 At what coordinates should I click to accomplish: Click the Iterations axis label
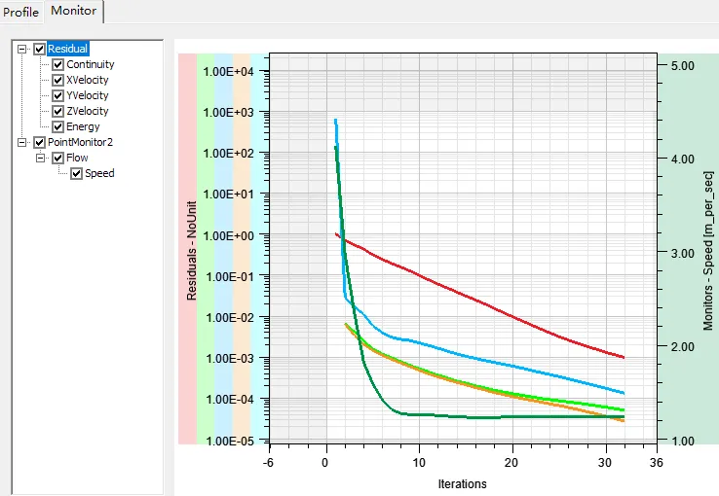(462, 483)
